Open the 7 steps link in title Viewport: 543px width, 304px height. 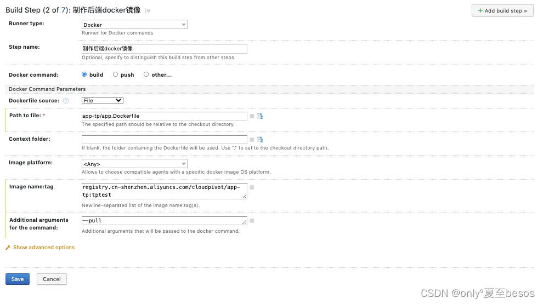[63, 10]
